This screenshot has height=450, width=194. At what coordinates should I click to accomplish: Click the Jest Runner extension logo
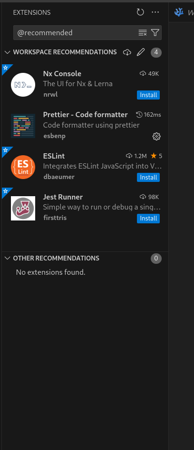[x=23, y=208]
